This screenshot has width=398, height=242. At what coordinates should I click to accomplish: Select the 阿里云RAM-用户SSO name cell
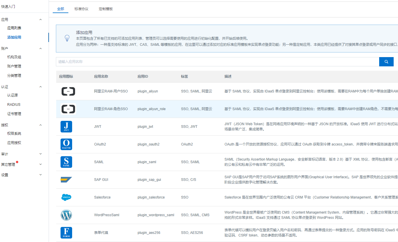(111, 91)
